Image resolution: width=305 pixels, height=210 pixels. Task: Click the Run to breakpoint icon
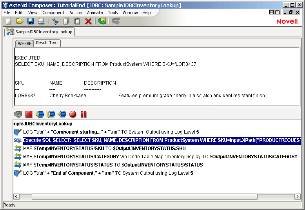(x=62, y=114)
